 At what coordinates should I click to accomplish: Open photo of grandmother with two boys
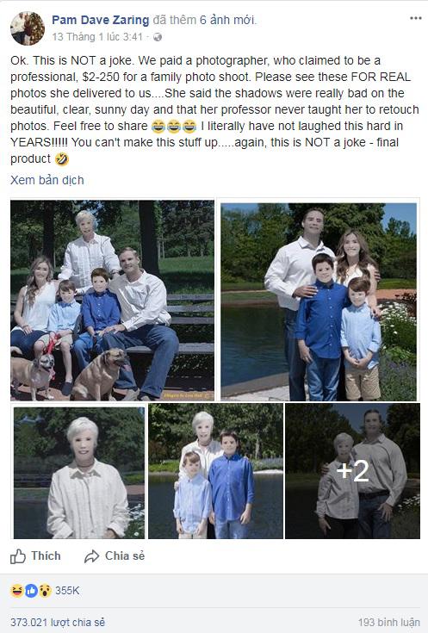point(215,471)
